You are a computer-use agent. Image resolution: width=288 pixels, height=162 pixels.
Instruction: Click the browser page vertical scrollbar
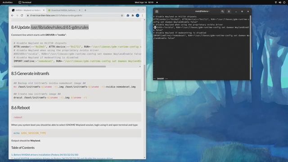tap(144, 78)
